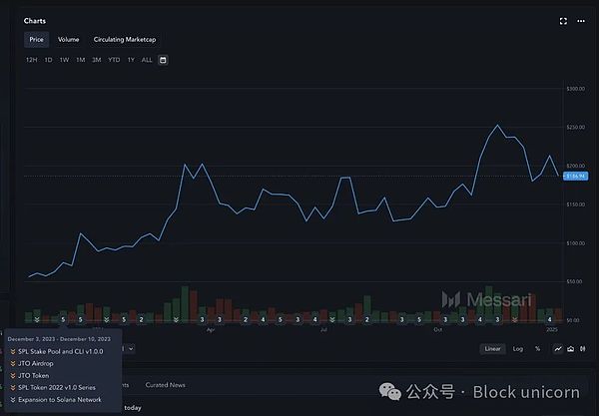The height and width of the screenshot is (416, 599).
Task: Set time range to YTD
Action: [x=113, y=60]
